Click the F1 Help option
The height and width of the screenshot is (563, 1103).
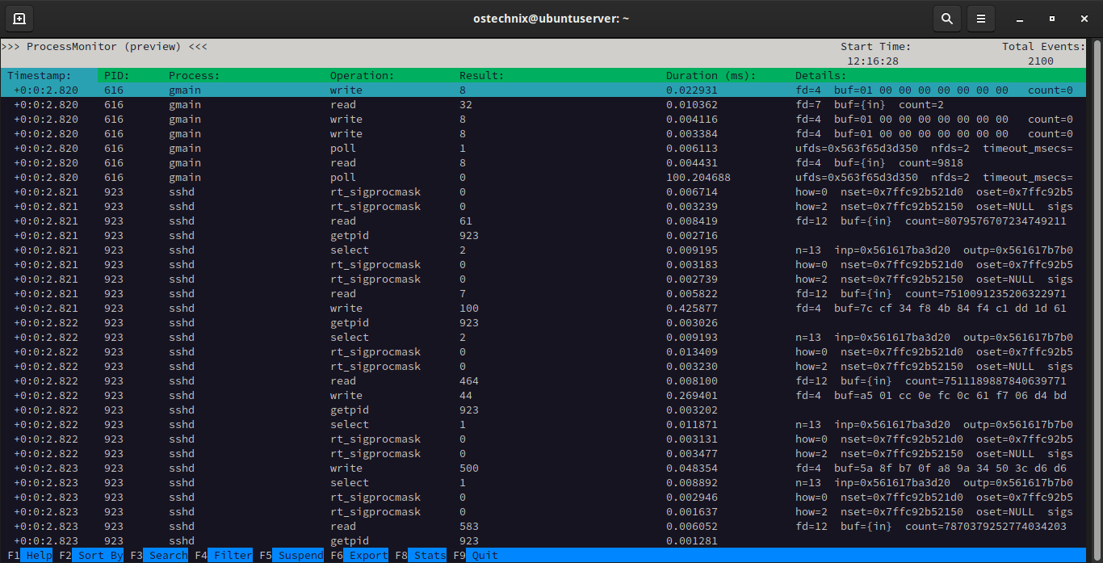[38, 555]
